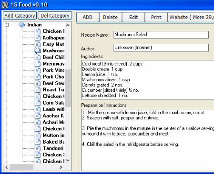The height and width of the screenshot is (174, 214).
Task: Click inside the Preparation Instructions box
Action: 147,140
